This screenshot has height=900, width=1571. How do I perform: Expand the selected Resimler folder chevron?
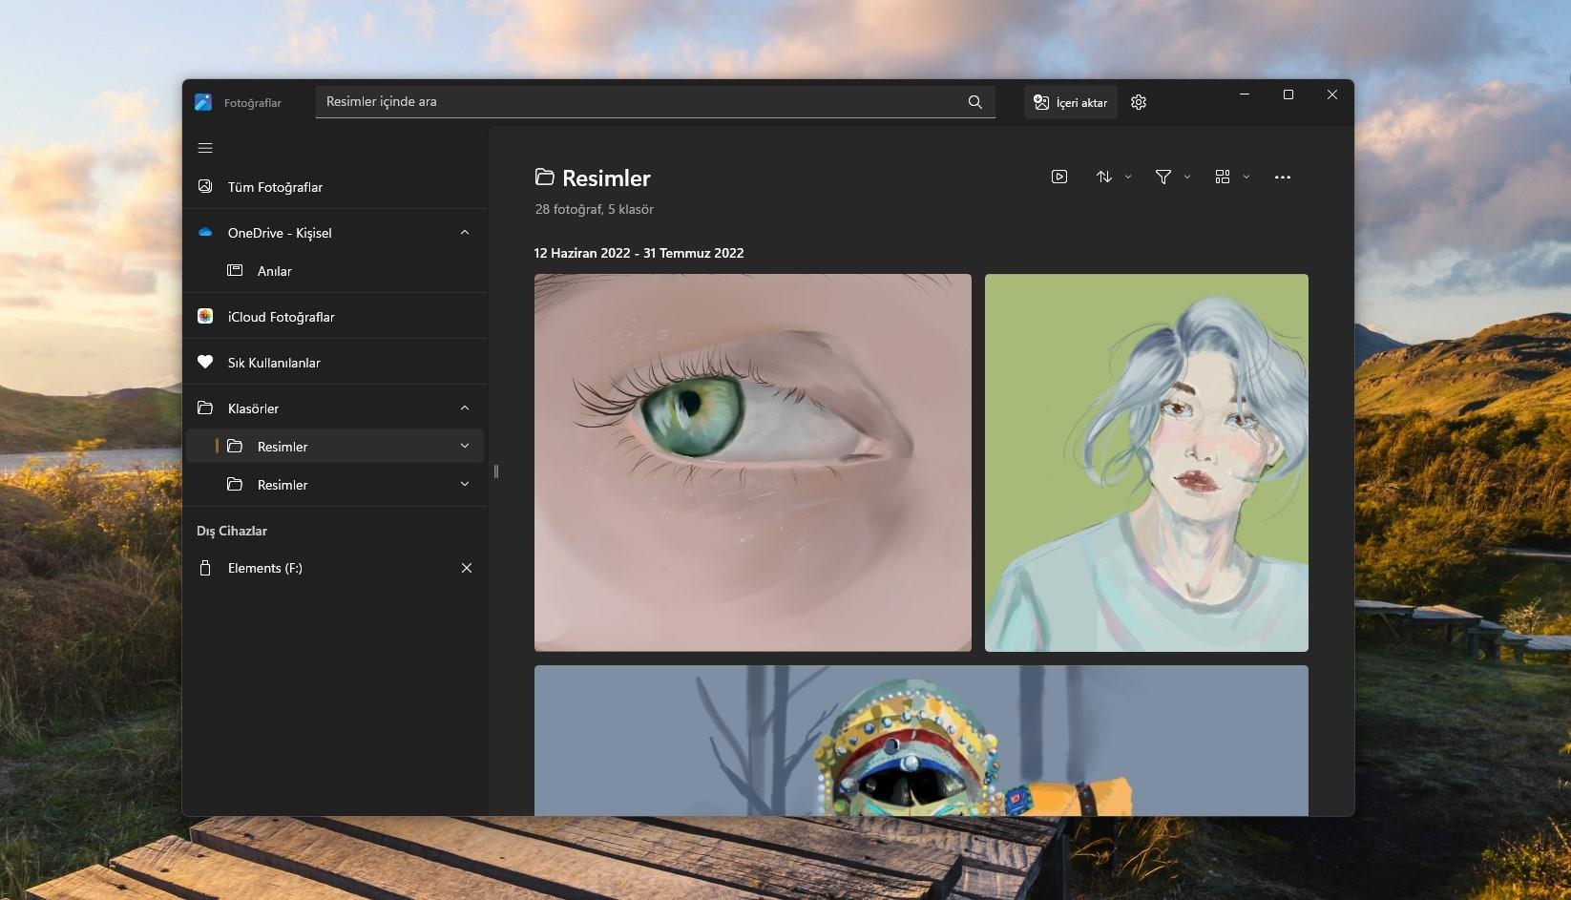tap(465, 446)
